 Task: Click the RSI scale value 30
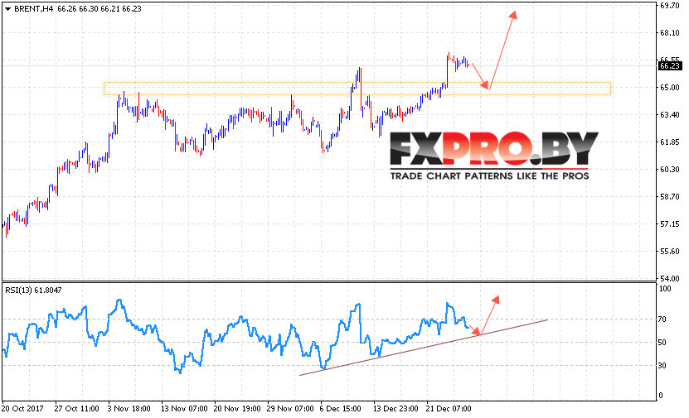[662, 366]
